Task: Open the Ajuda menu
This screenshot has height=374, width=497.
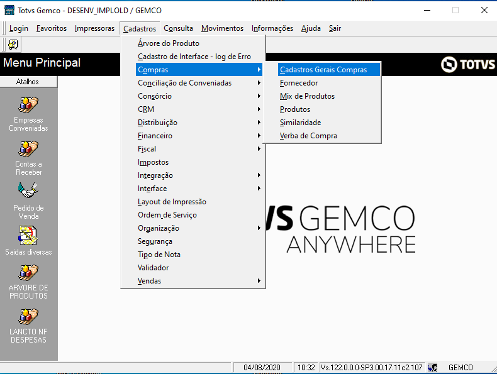Action: tap(311, 28)
